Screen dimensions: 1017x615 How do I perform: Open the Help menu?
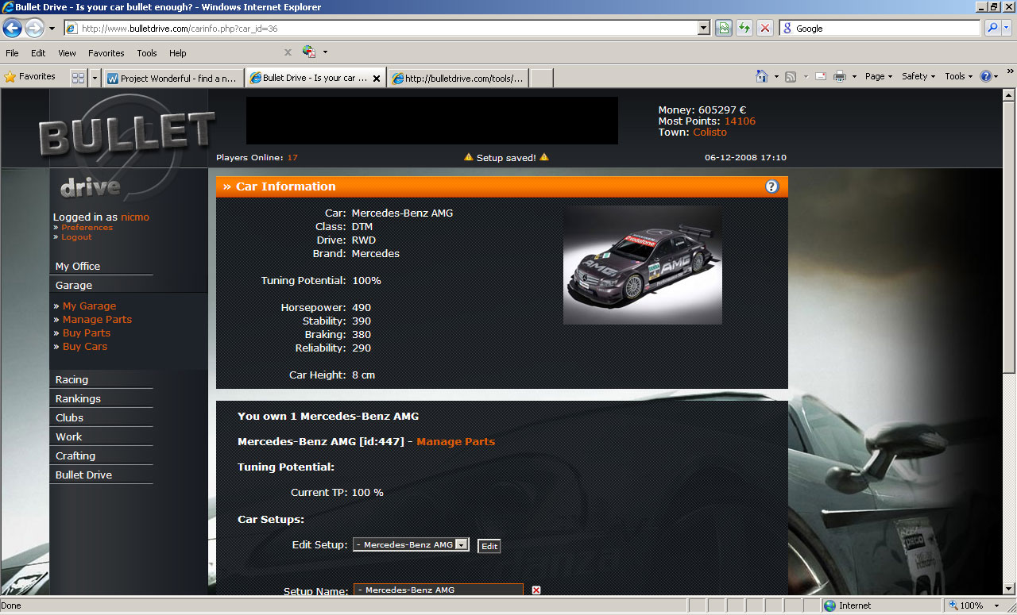[x=178, y=53]
